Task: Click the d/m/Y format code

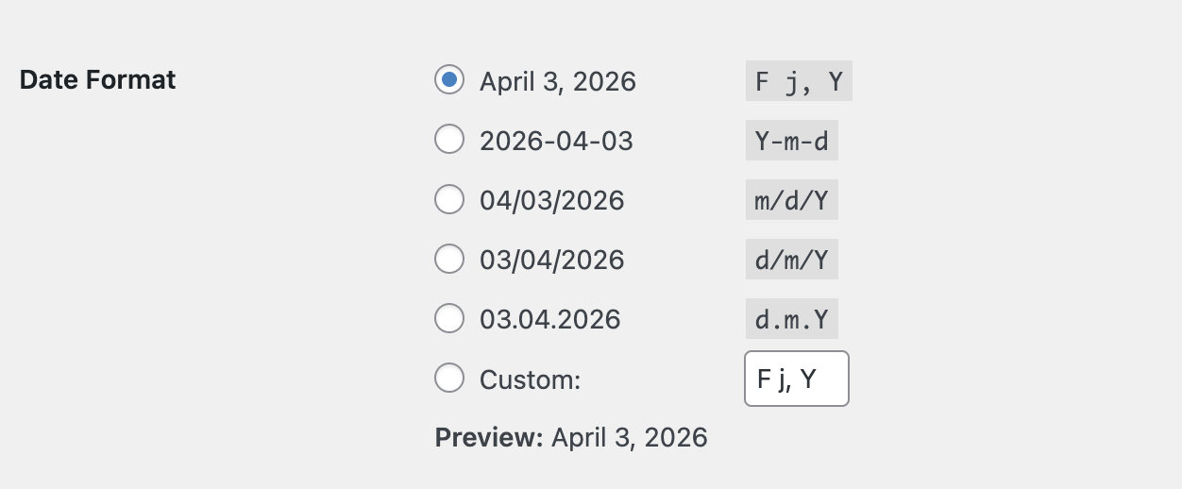Action: point(791,261)
